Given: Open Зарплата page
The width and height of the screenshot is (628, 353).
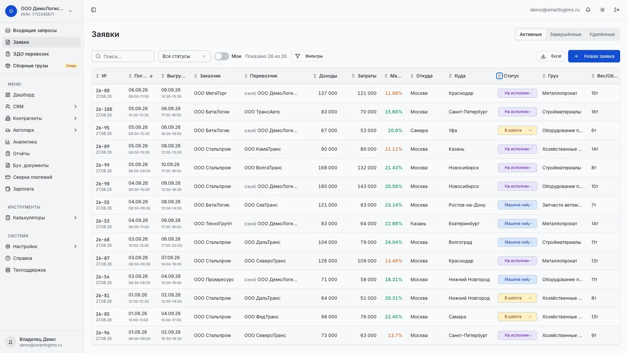Looking at the screenshot, I should pos(42,189).
